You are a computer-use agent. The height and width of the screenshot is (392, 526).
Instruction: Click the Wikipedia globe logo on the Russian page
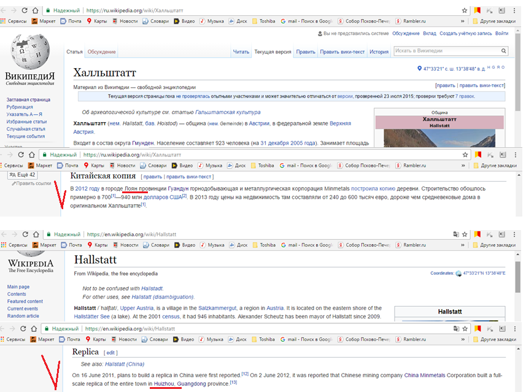pos(30,52)
